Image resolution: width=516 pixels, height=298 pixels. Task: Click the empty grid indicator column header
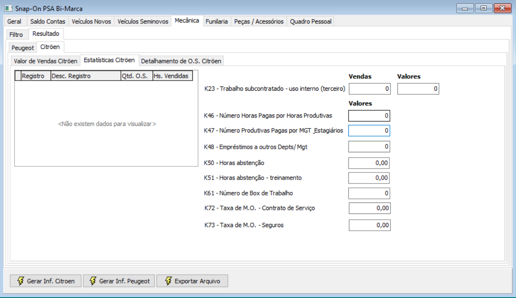point(18,76)
